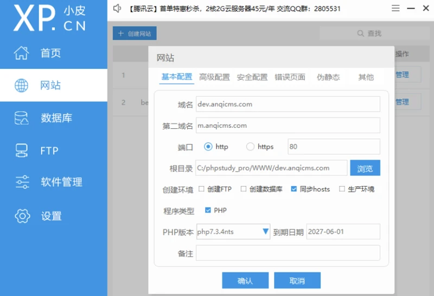Toggle the 生产环境 checkbox

(x=342, y=189)
